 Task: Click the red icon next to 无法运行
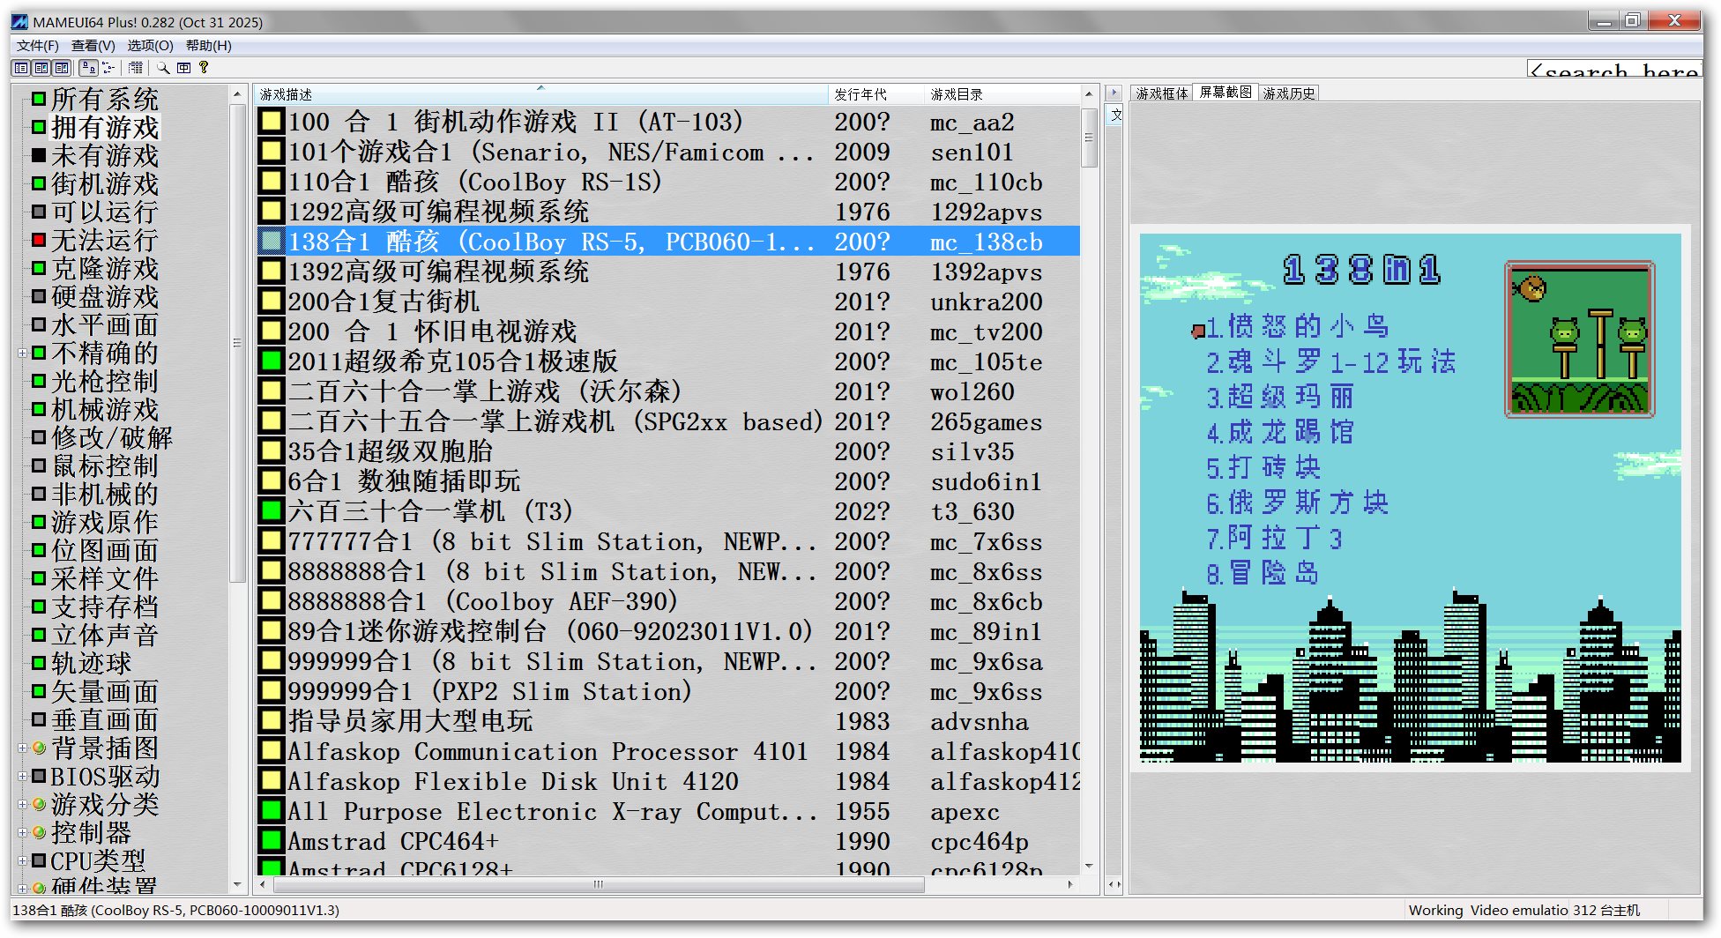click(39, 240)
